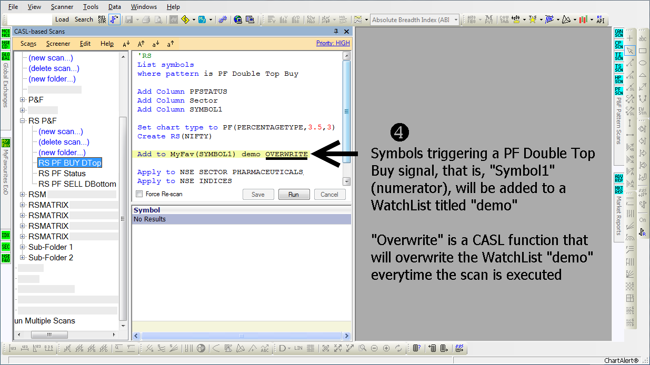Open the NSE CD sidebar icon
This screenshot has height=365, width=650.
(5, 45)
